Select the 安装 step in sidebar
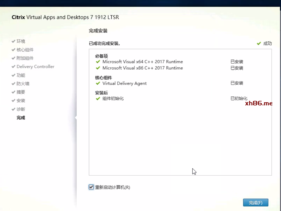The height and width of the screenshot is (211, 281). point(21,101)
